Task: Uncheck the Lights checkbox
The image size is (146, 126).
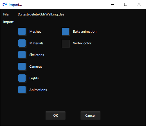Action: coord(22,78)
